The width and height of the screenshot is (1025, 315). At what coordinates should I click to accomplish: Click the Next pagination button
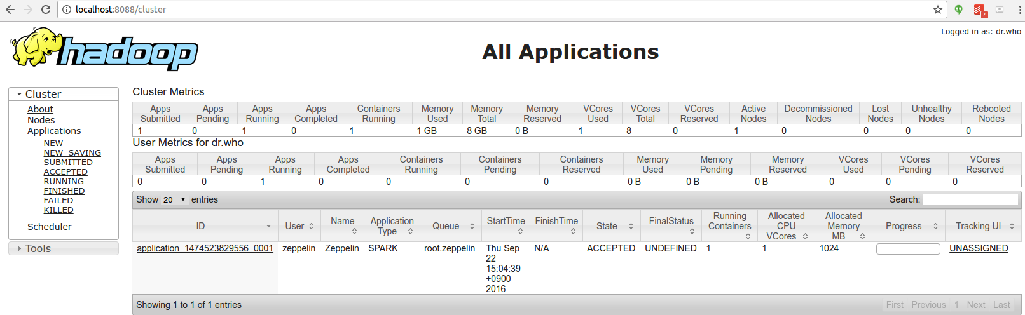(x=975, y=305)
